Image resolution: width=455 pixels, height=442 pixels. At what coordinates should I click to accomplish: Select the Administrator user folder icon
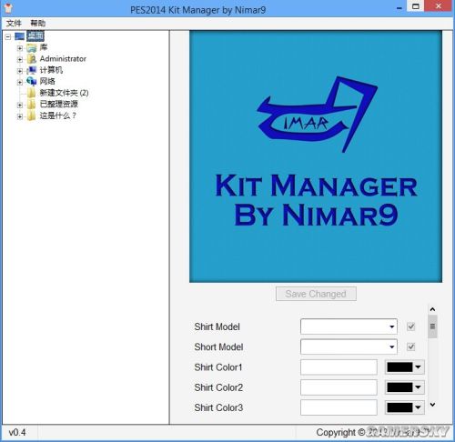[x=32, y=59]
